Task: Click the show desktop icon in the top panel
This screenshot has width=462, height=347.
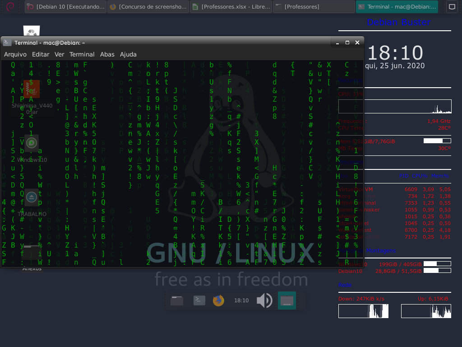Action: point(452,7)
